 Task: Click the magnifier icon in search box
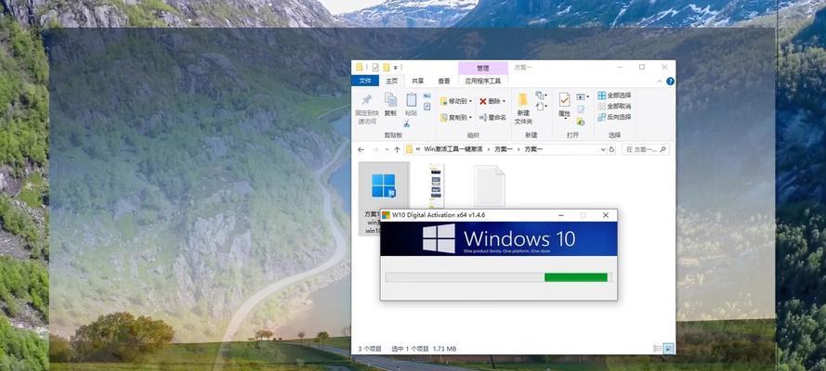(663, 149)
